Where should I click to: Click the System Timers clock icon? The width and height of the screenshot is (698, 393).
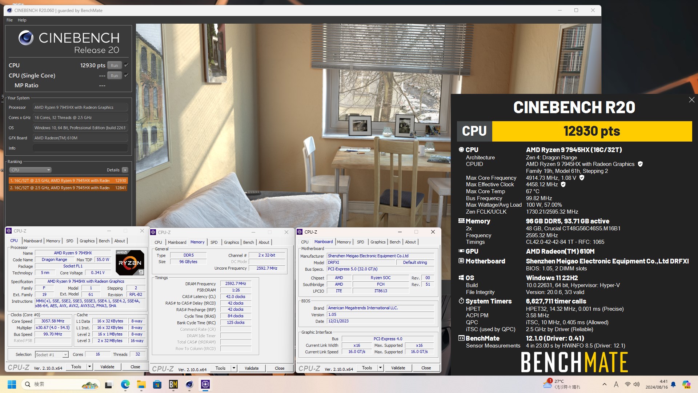461,301
